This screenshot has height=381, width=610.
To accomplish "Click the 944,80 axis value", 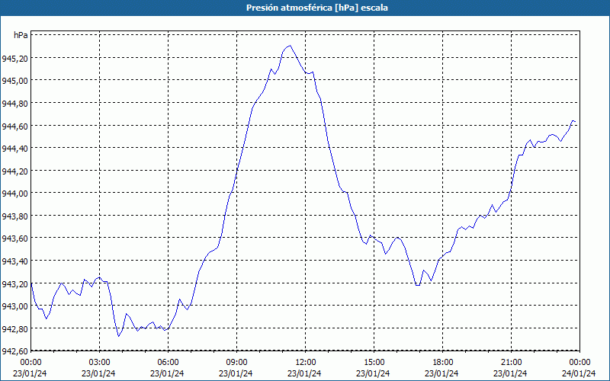I will 14,104.
